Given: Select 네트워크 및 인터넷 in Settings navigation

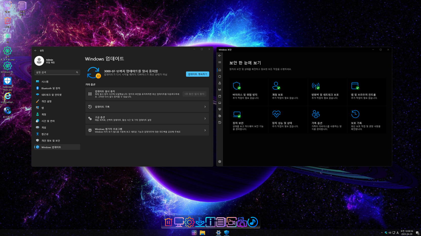Looking at the screenshot, I should (57, 95).
